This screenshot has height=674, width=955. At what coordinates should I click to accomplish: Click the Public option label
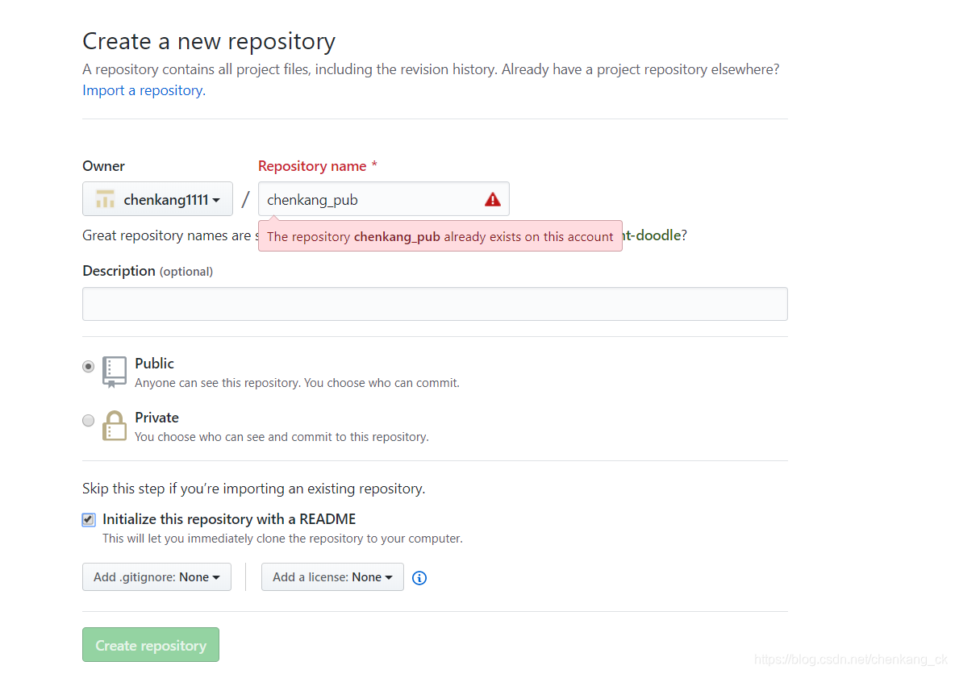(x=154, y=364)
